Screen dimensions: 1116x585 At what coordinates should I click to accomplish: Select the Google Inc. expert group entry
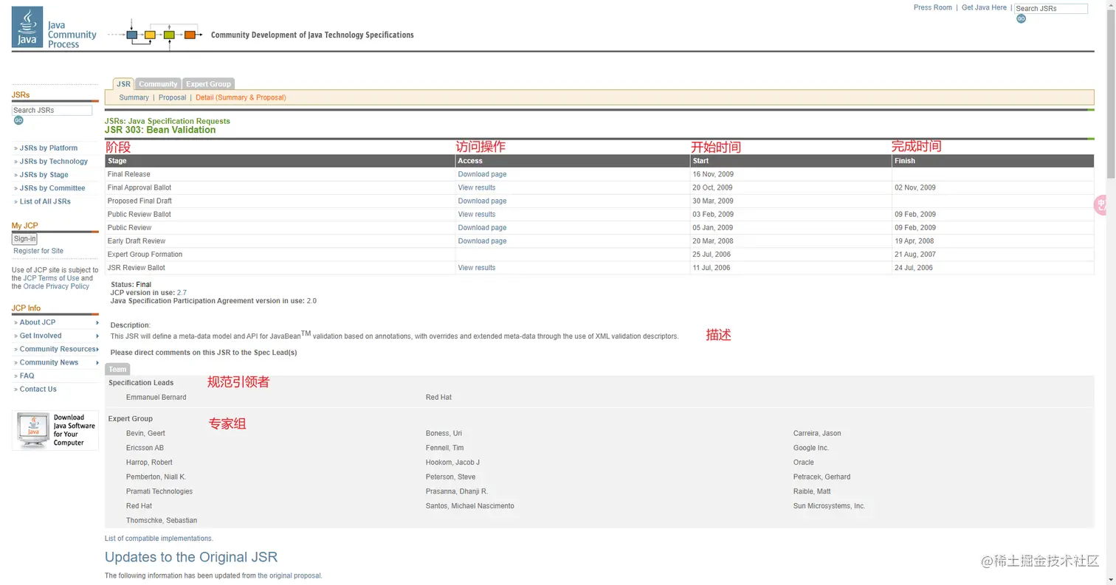pos(811,448)
